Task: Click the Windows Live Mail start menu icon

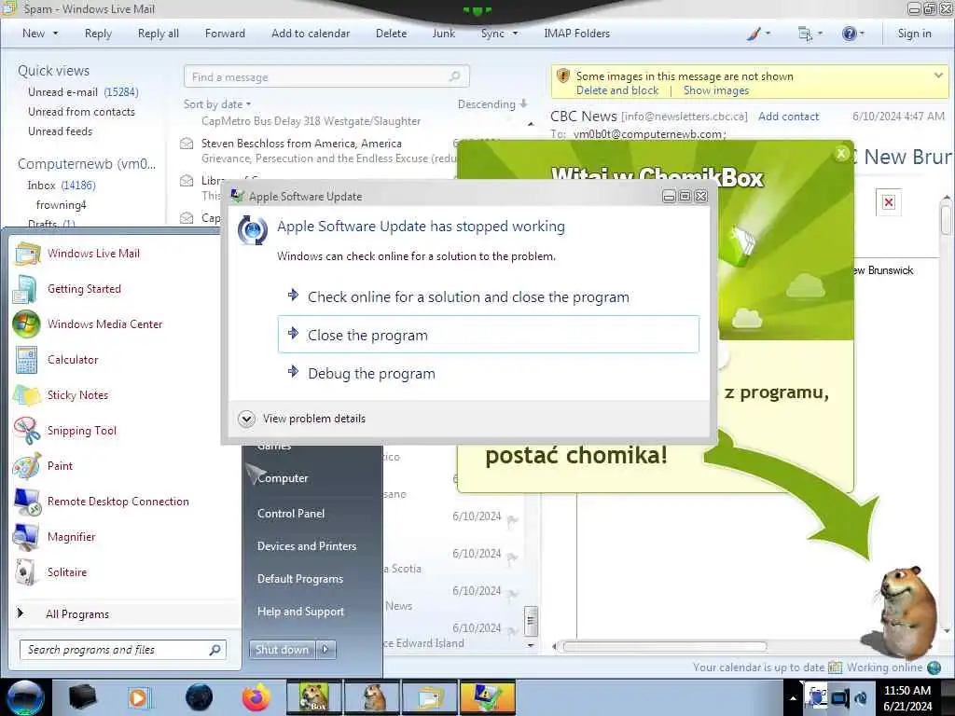Action: [x=27, y=254]
